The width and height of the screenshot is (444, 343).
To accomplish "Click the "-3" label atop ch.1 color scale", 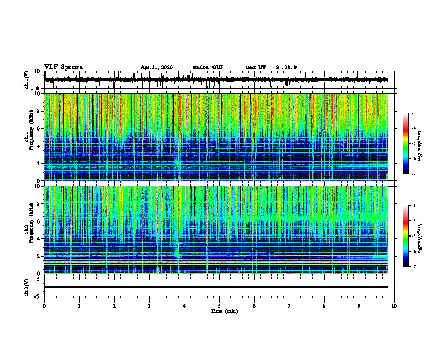I will pos(414,113).
